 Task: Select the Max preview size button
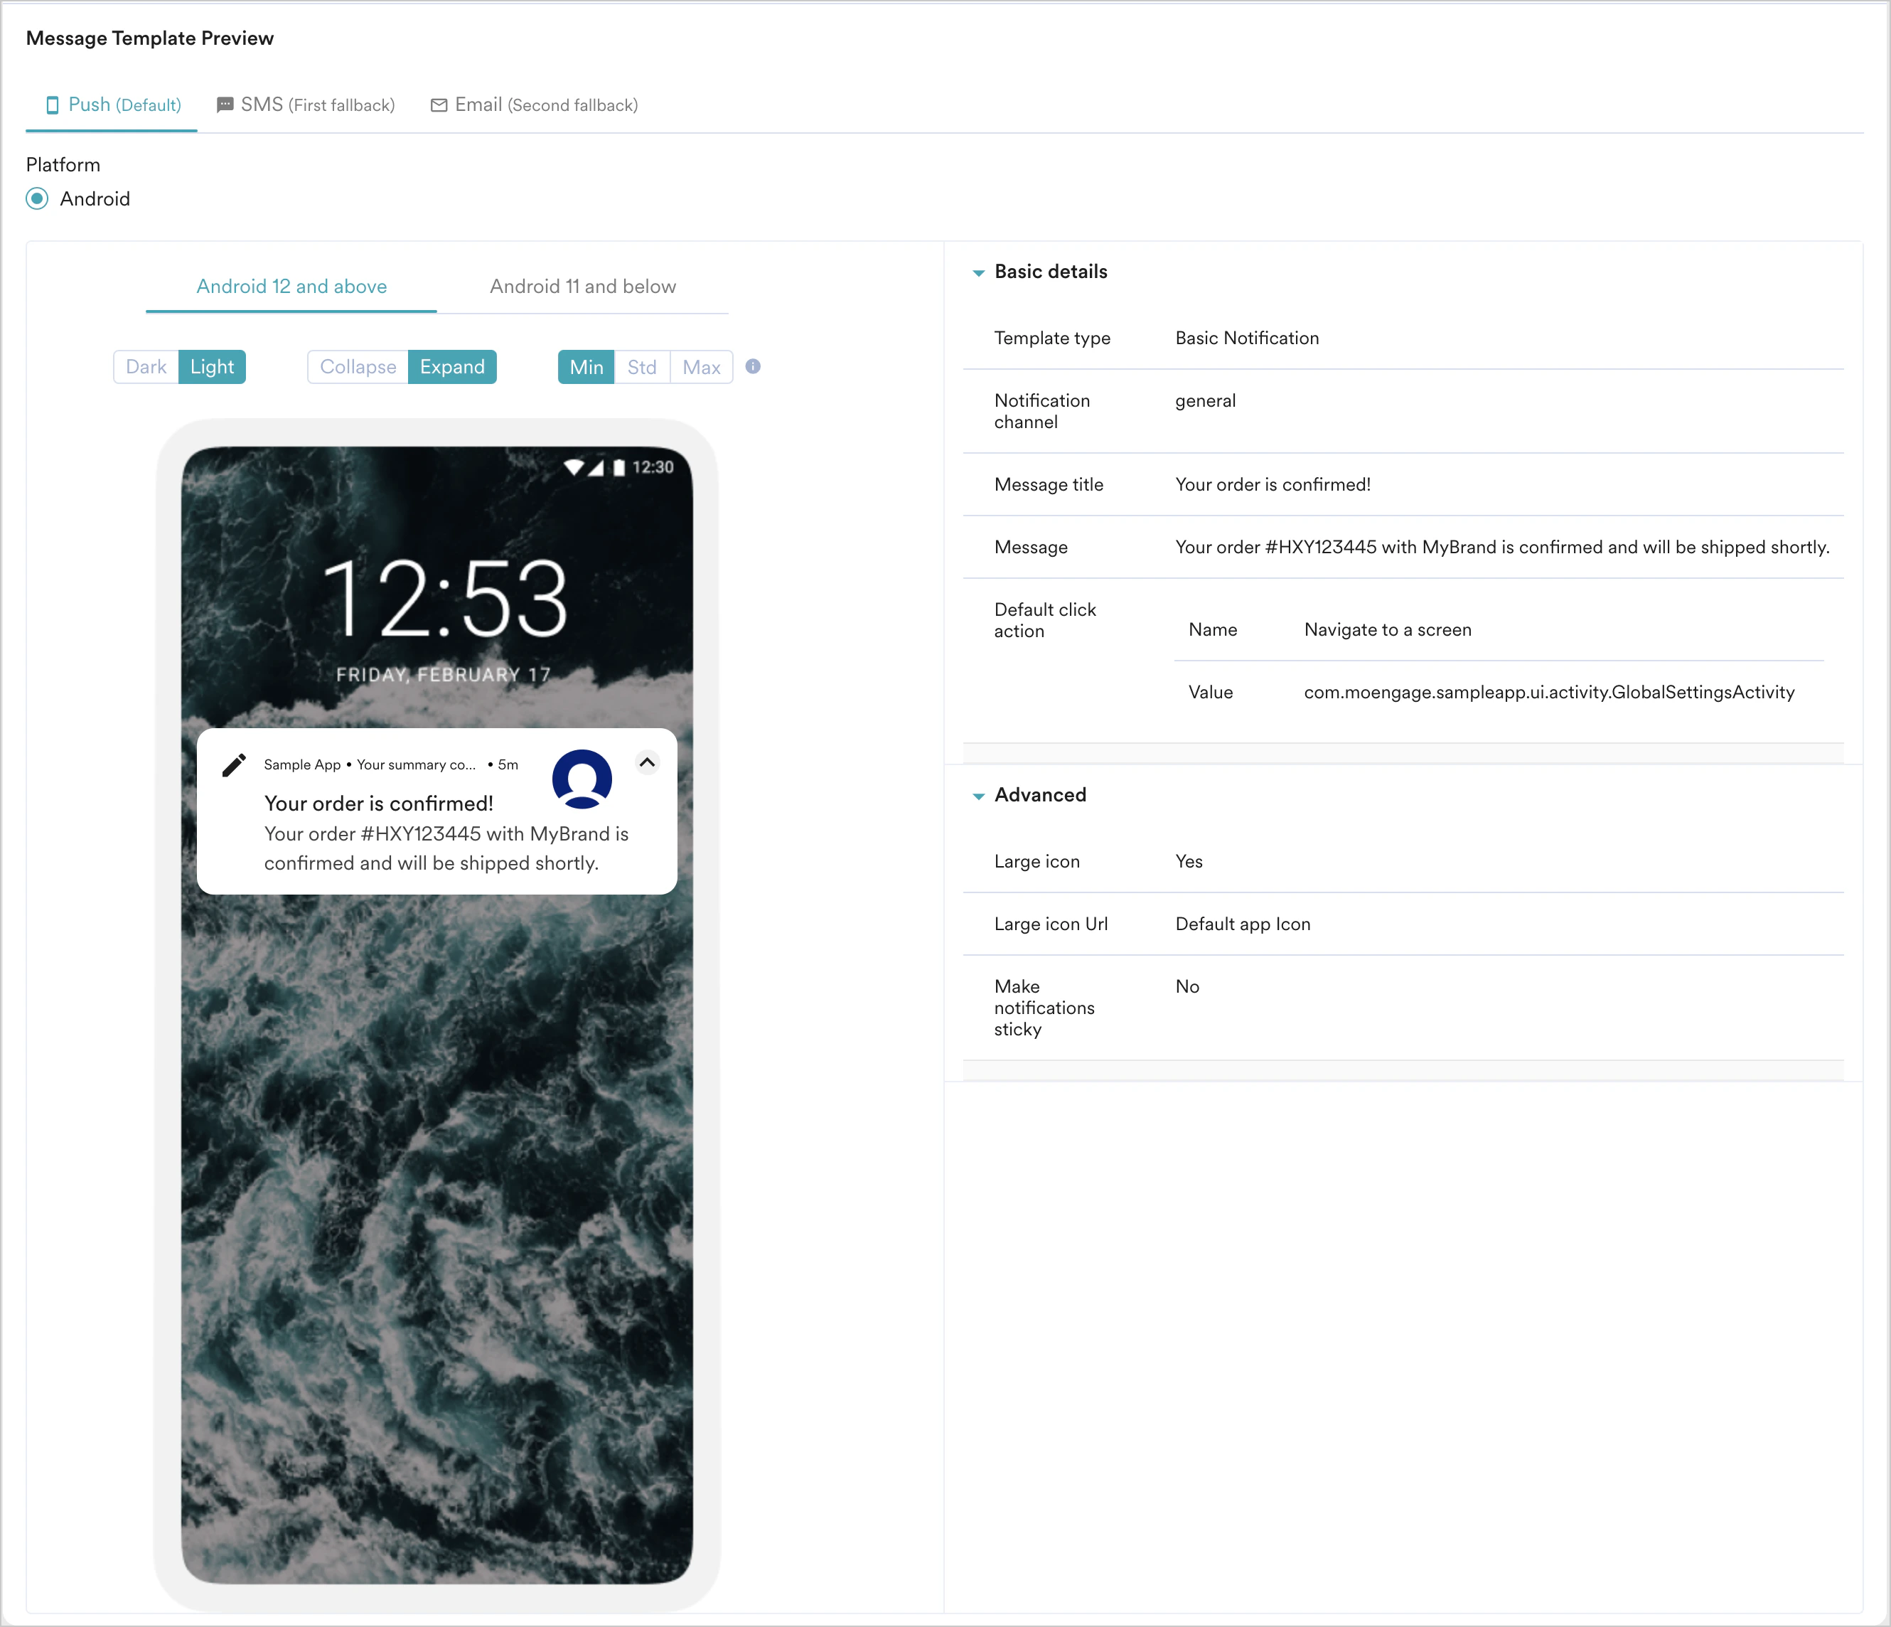coord(701,367)
